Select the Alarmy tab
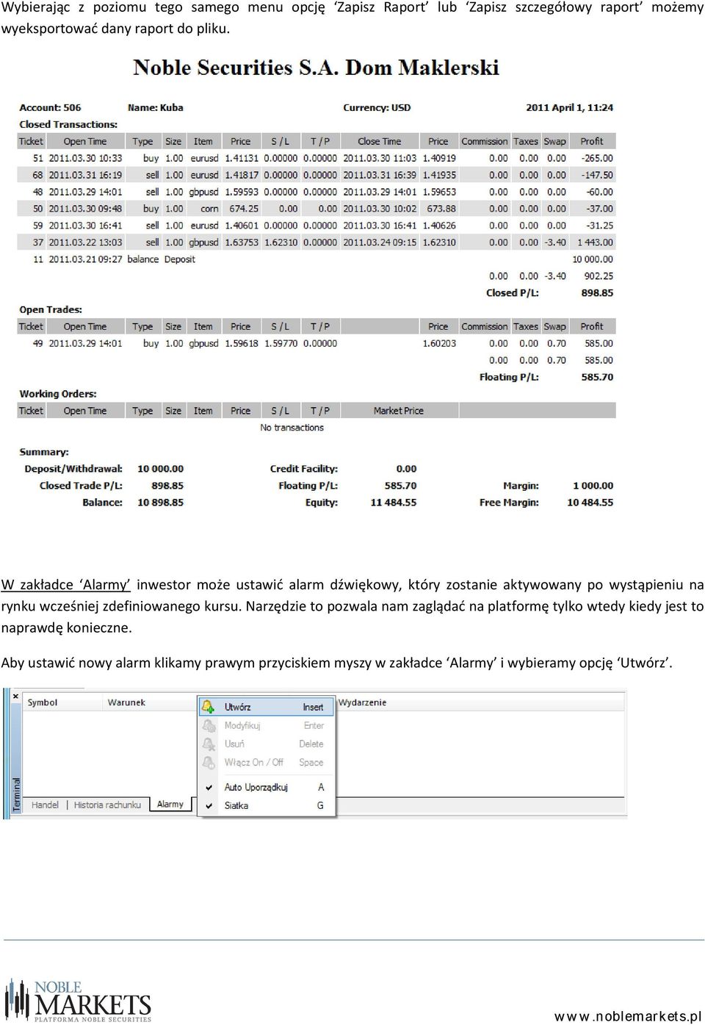Viewport: 705px width, 1025px height. [x=170, y=804]
